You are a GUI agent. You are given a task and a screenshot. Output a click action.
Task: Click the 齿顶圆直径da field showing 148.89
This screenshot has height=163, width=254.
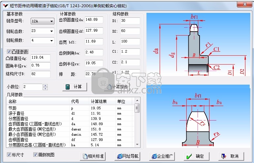pos(94,20)
